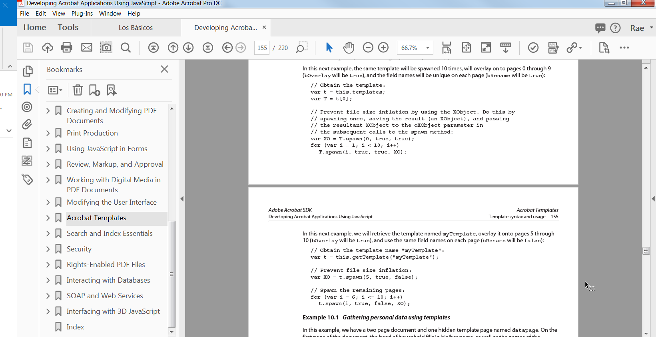This screenshot has width=656, height=337.
Task: Click the checkmark circle icon
Action: (533, 48)
